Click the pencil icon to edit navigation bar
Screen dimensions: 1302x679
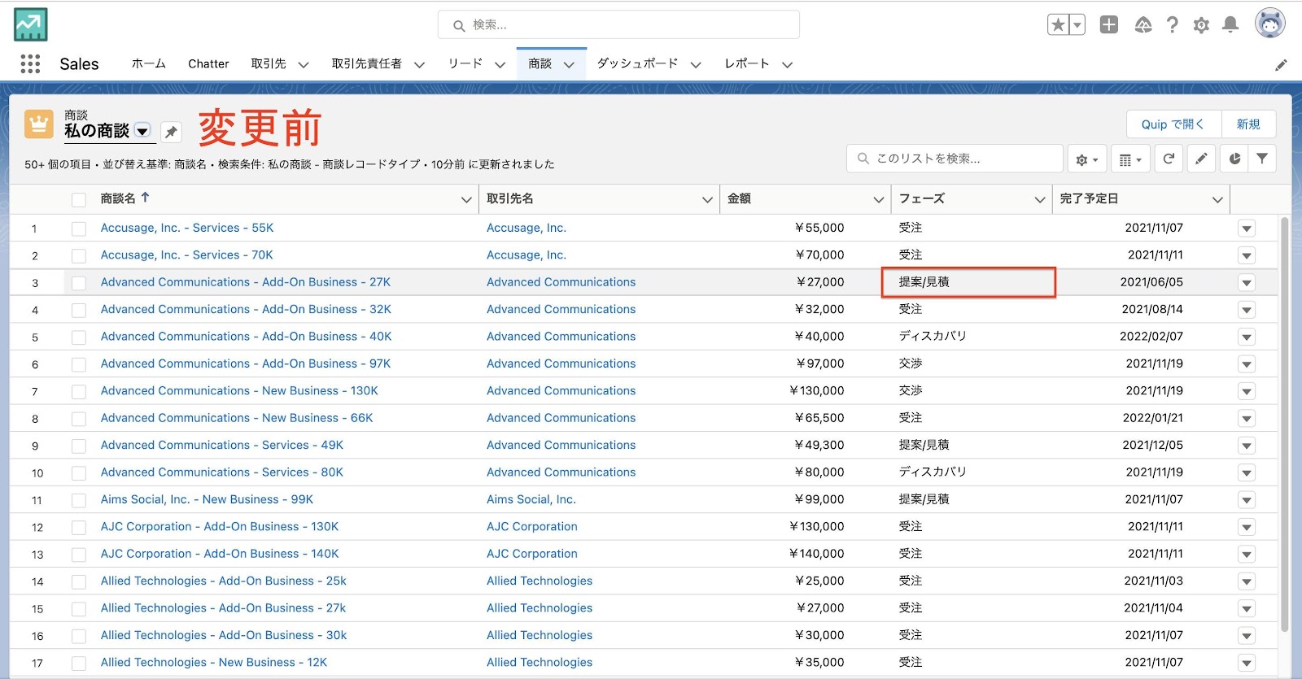pyautogui.click(x=1281, y=64)
